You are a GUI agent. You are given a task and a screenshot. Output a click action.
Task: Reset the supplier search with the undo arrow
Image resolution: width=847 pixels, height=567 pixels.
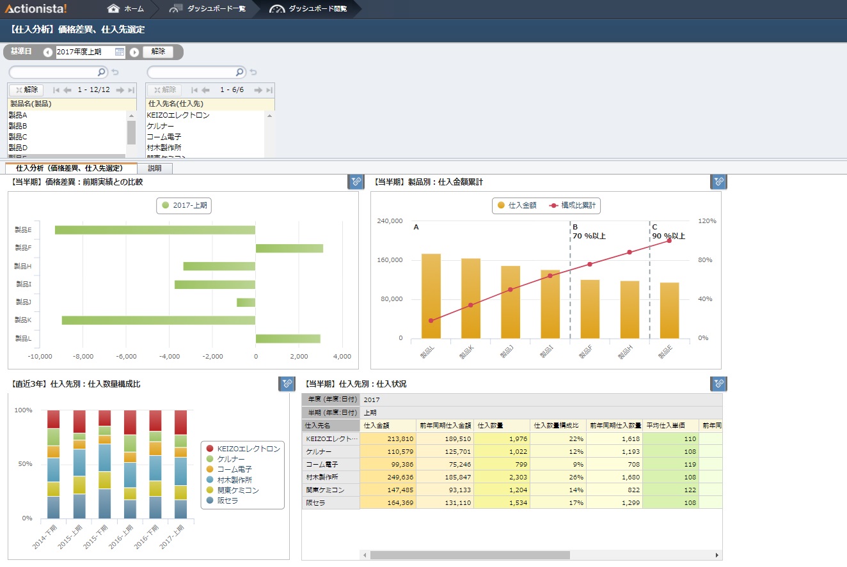253,72
